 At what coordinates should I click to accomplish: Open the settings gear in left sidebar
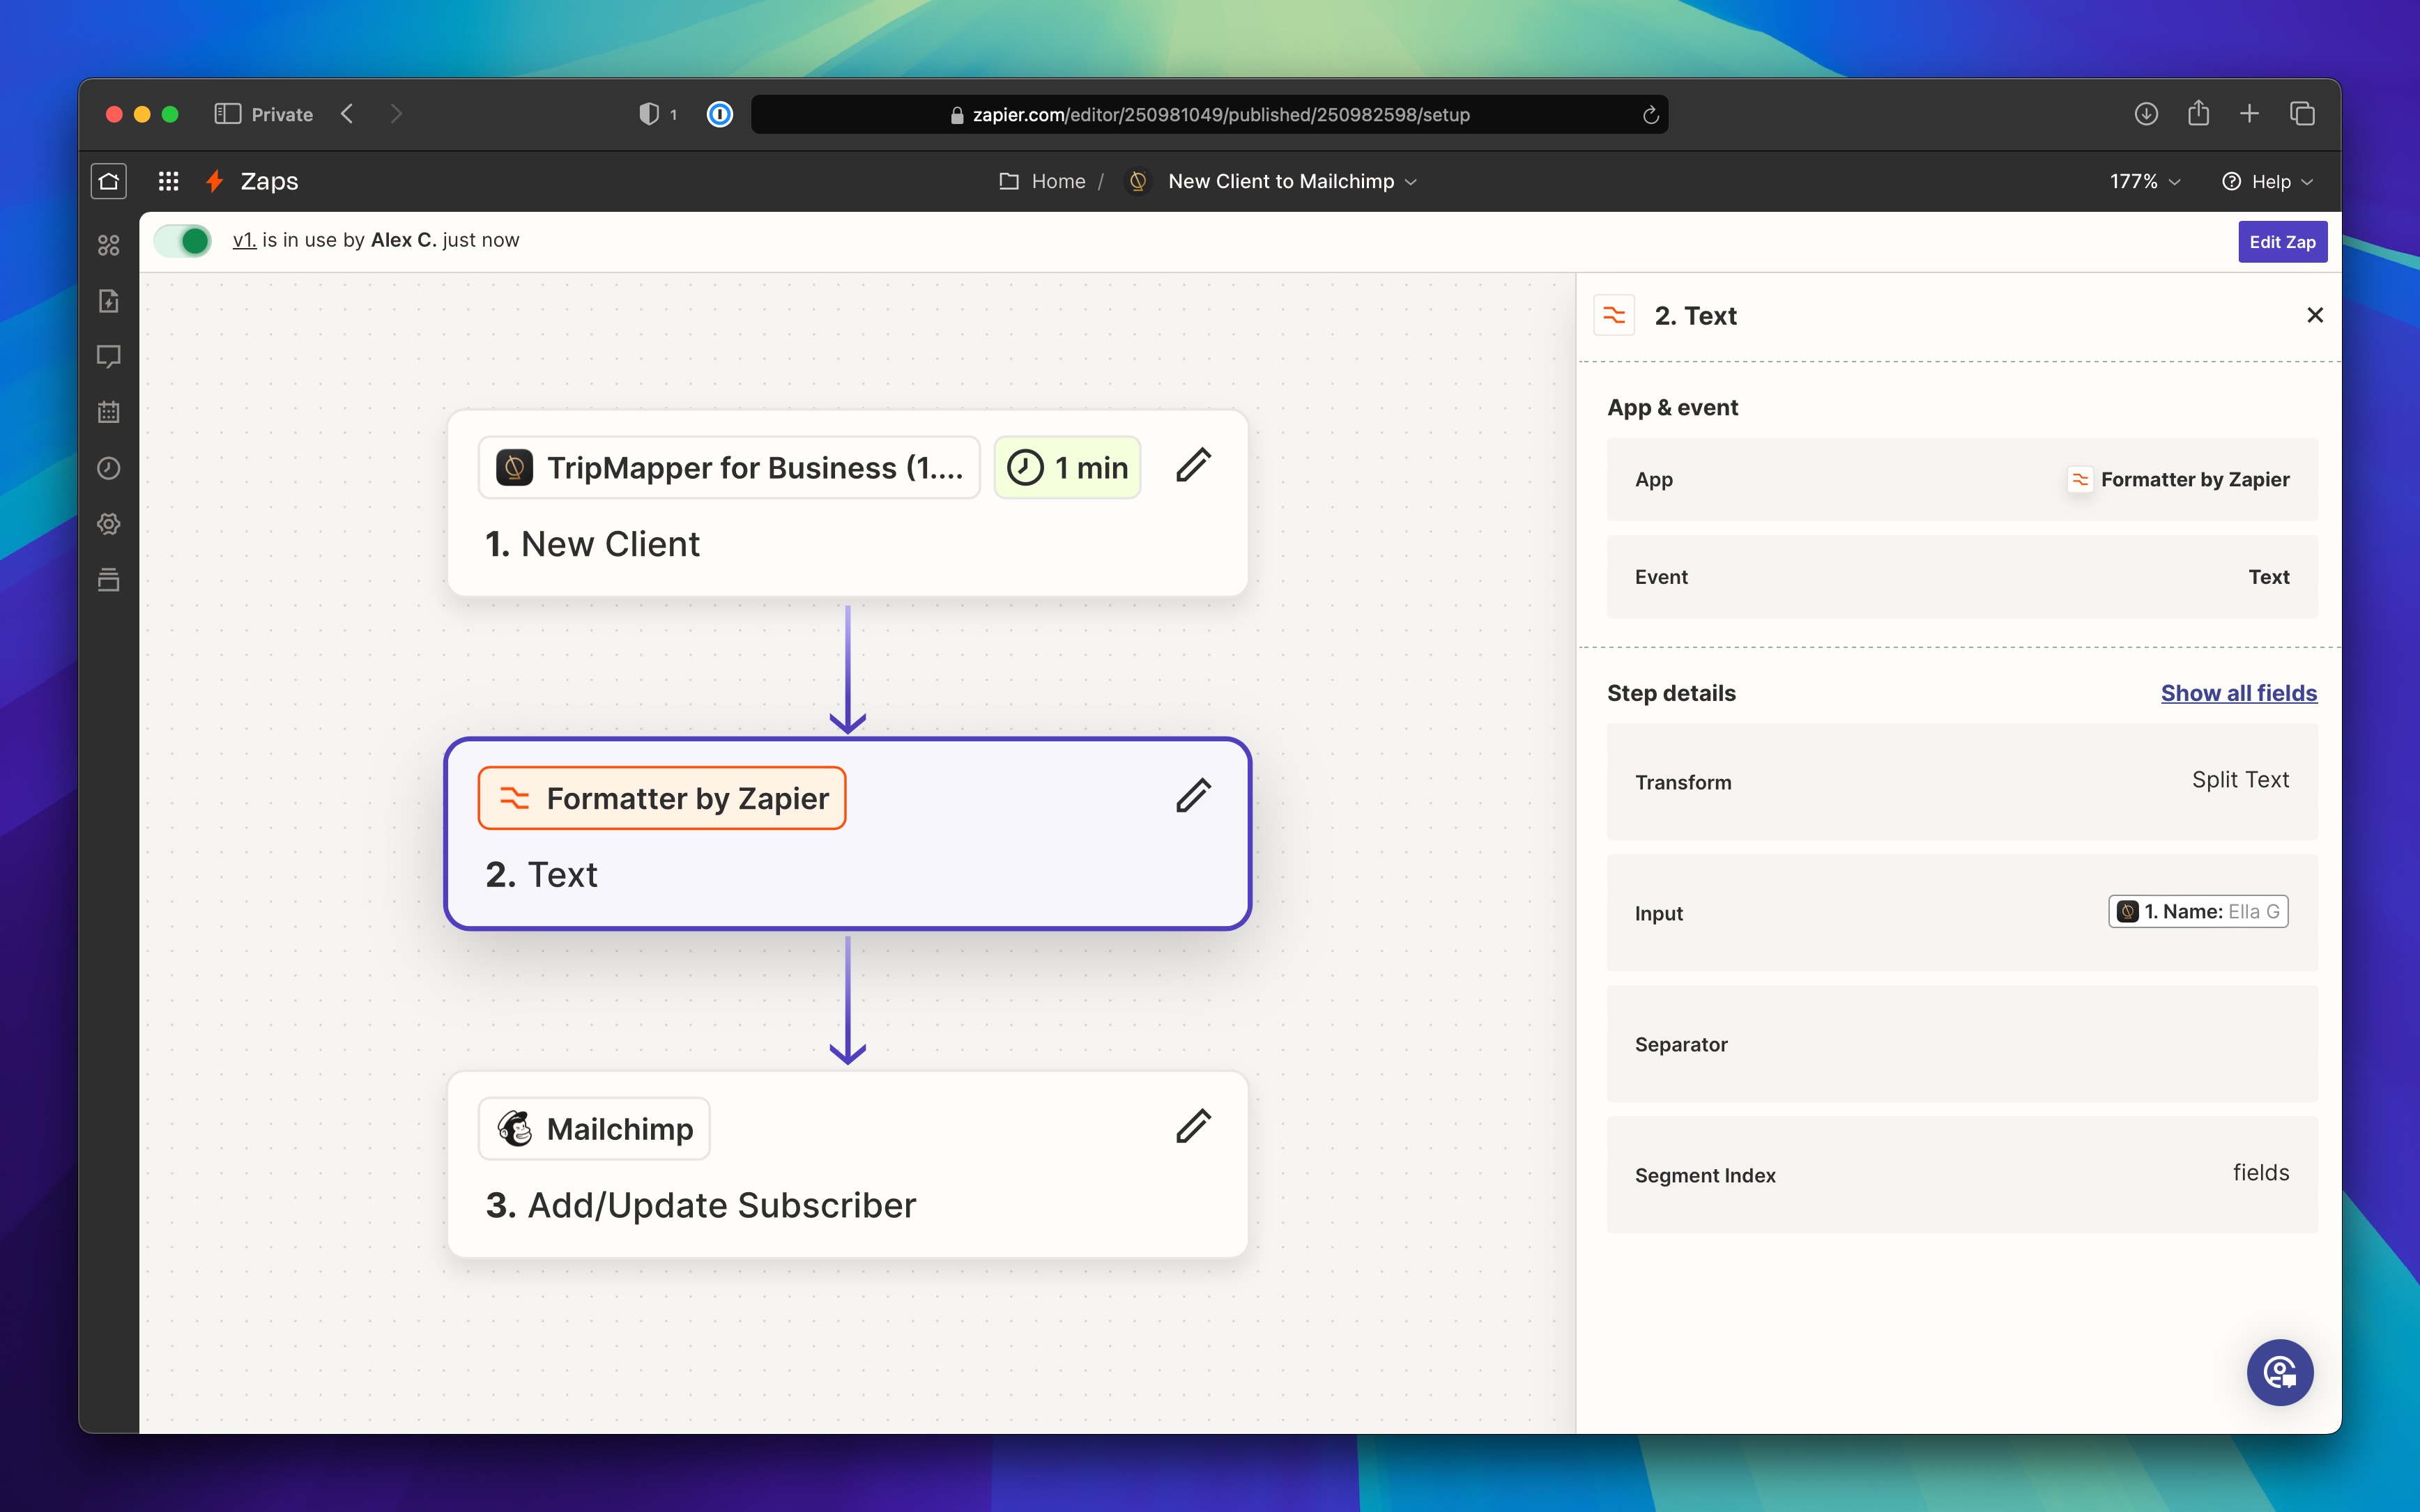click(x=108, y=524)
